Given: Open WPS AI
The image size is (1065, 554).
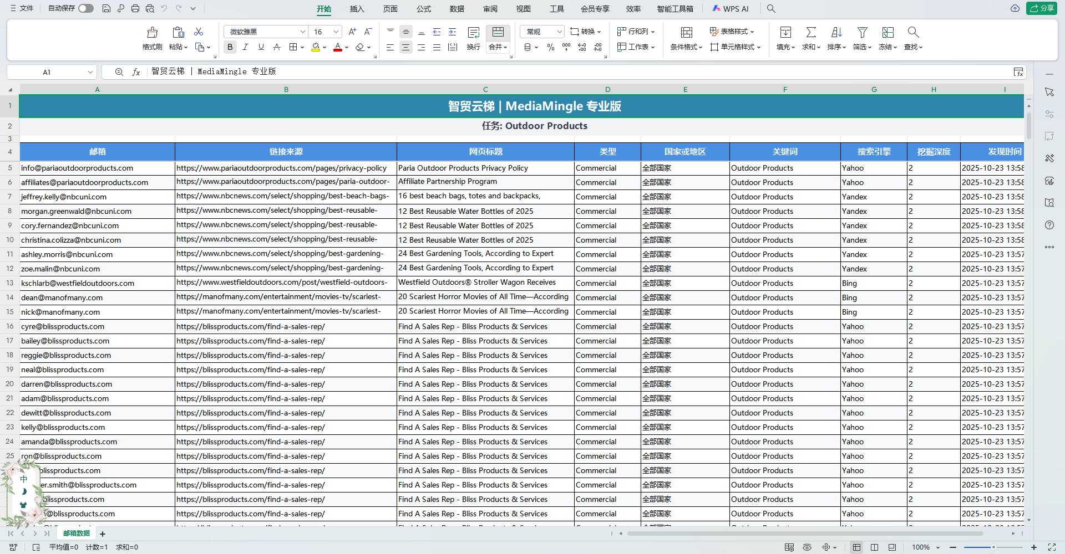Looking at the screenshot, I should click(731, 9).
